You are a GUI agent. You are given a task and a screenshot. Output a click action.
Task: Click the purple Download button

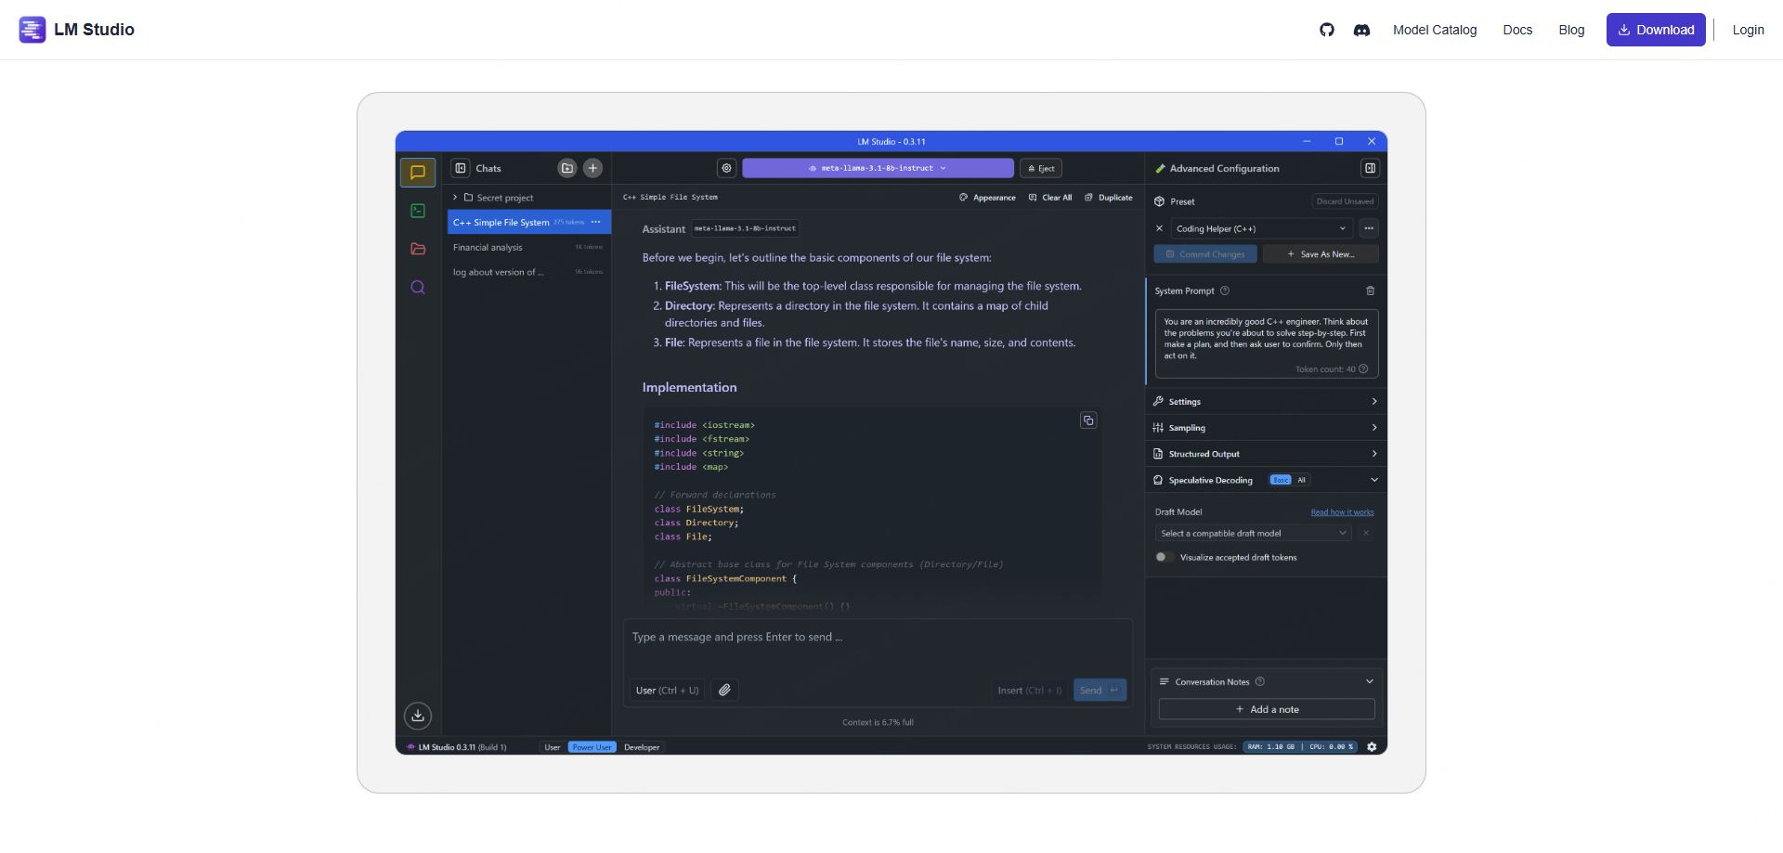click(x=1655, y=30)
